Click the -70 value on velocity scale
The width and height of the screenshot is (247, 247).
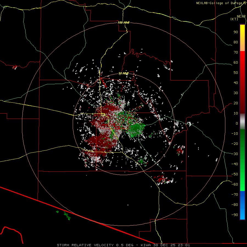pyautogui.click(x=235, y=195)
